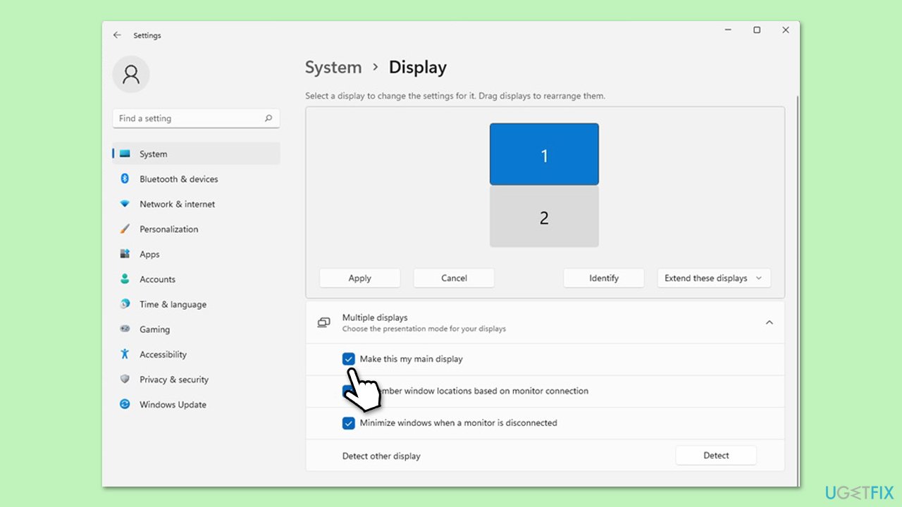This screenshot has height=507, width=902.
Task: Click the Gaming controller icon
Action: coord(125,329)
